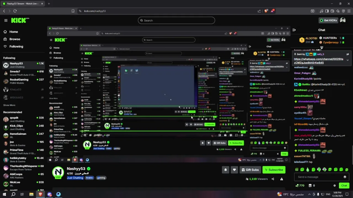Open the Windows taskbar search icon
This screenshot has height=198, width=353.
(x=13, y=194)
